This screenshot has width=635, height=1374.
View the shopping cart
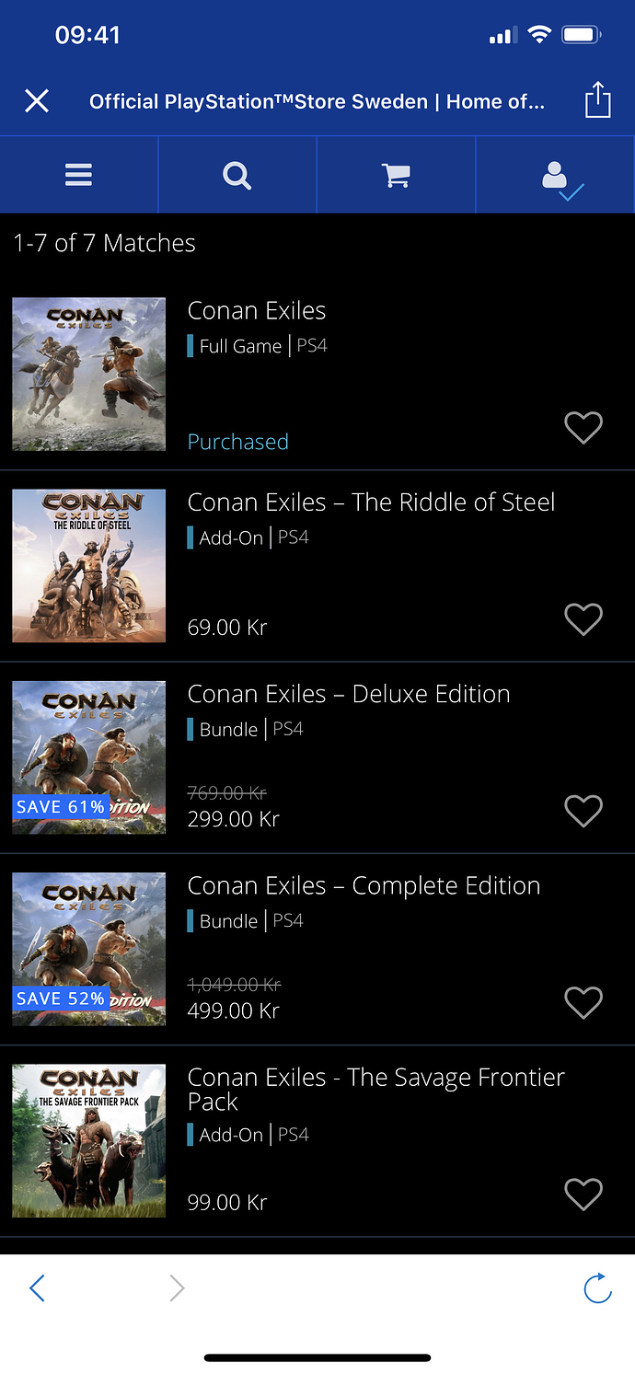click(396, 175)
